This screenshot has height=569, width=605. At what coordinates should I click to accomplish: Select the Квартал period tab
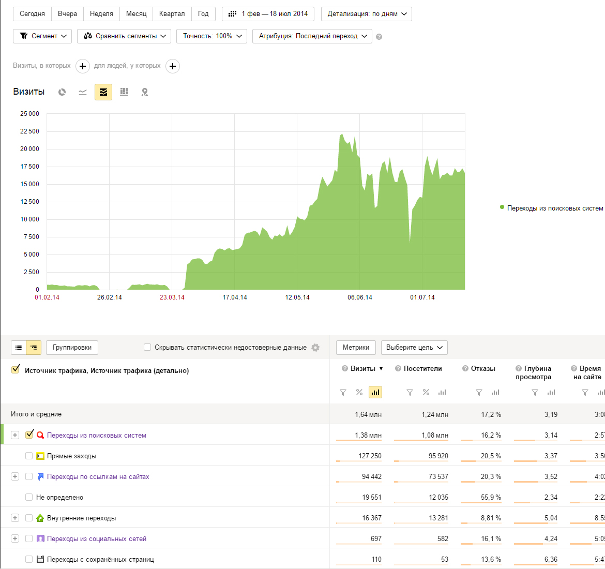[172, 14]
